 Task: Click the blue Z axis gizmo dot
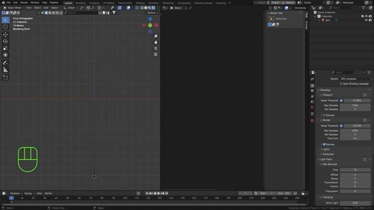150,19
